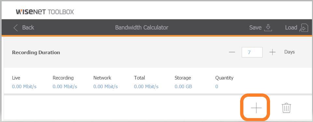Click the Bandwidth Calculator title
The image size is (313, 122).
point(142,28)
